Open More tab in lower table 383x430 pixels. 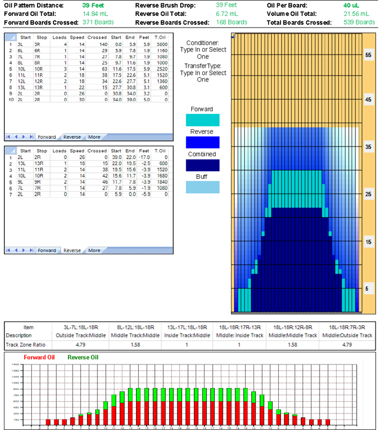(94, 251)
